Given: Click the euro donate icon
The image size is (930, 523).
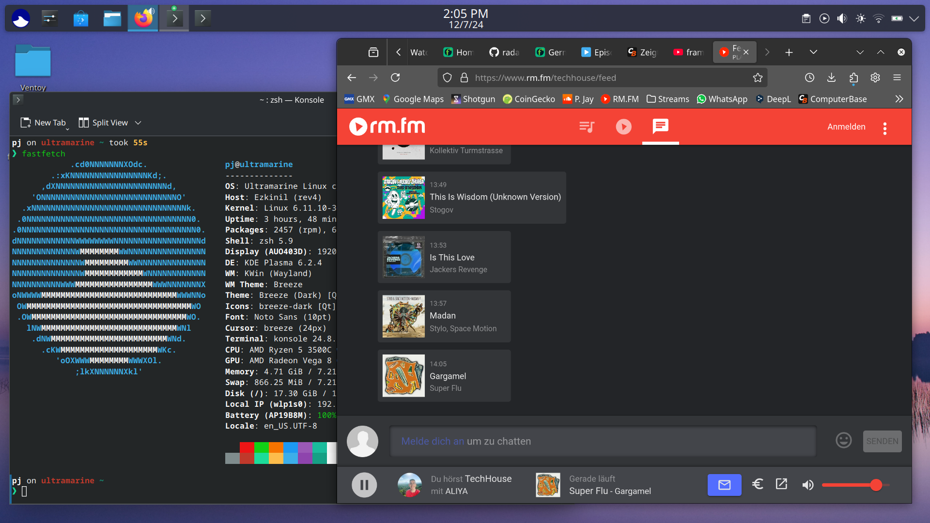Looking at the screenshot, I should click(x=758, y=484).
